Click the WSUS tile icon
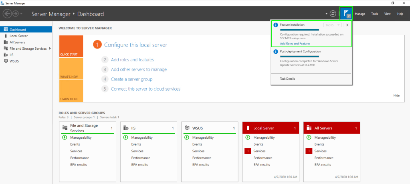Viewport: 410px width, 184px height. click(187, 128)
